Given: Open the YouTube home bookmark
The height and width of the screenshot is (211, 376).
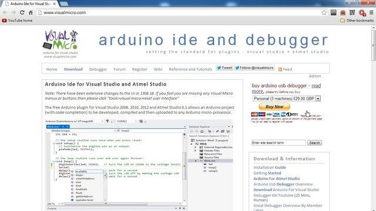Looking at the screenshot, I should [17, 21].
